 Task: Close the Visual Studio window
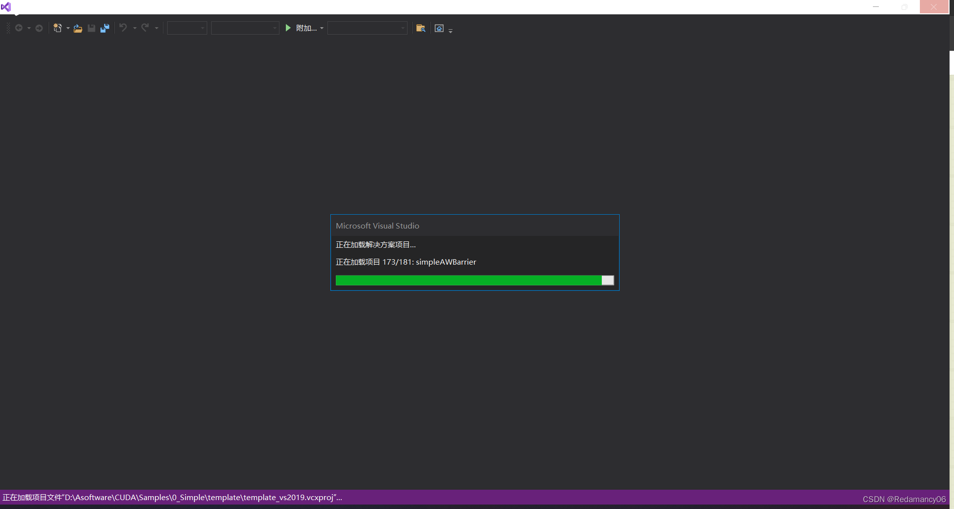coord(934,7)
